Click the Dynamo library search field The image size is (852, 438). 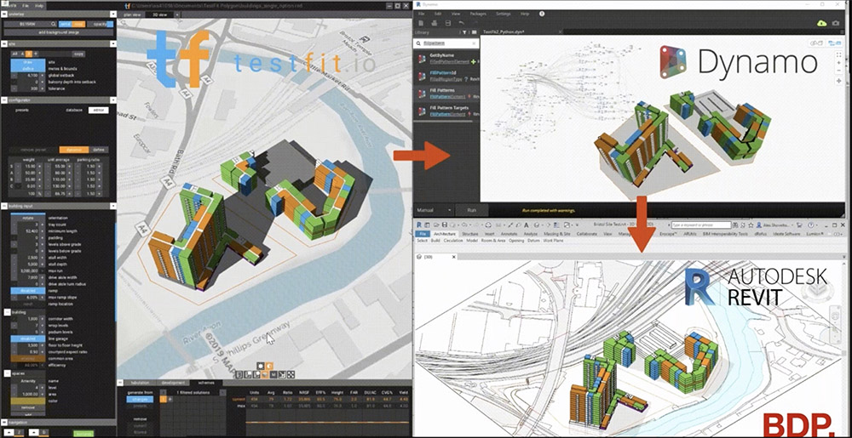coord(446,43)
